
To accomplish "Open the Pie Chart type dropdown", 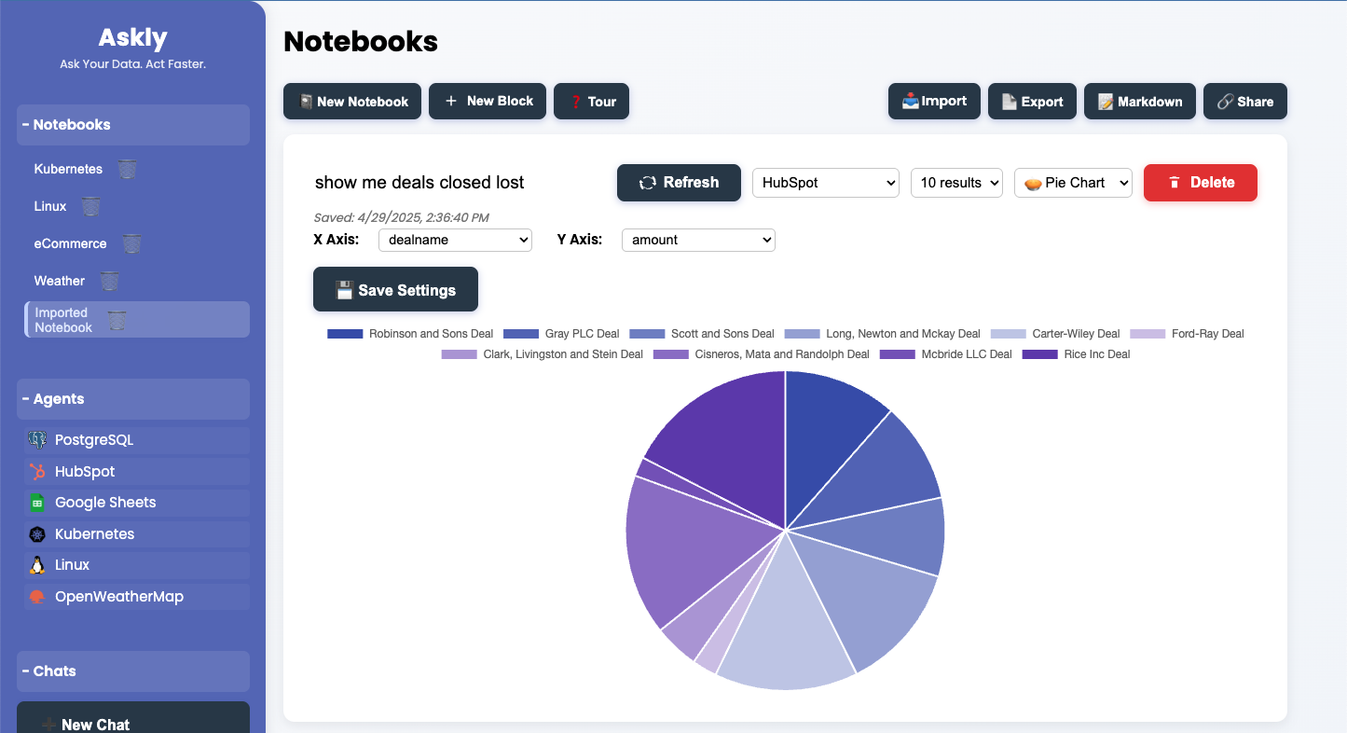I will tap(1073, 183).
